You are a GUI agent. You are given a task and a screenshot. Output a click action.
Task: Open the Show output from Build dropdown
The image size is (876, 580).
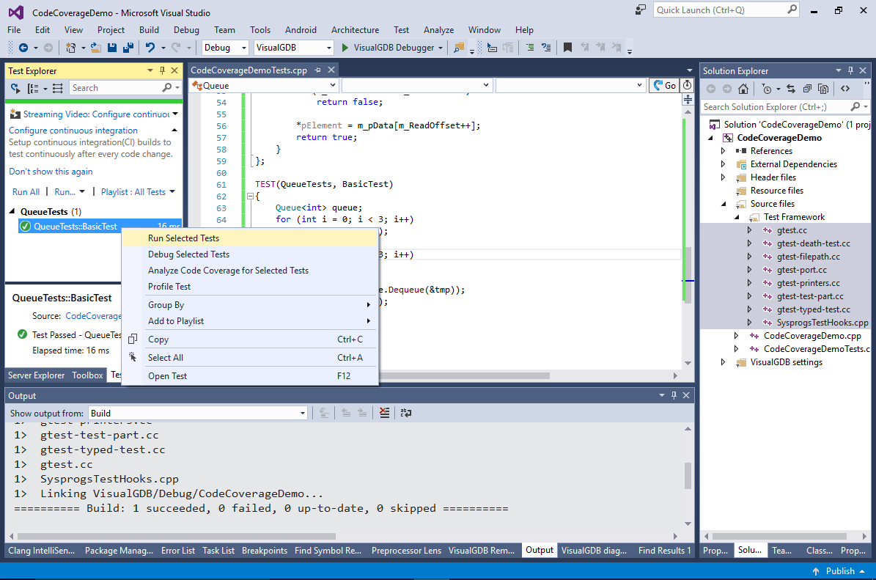pos(198,413)
